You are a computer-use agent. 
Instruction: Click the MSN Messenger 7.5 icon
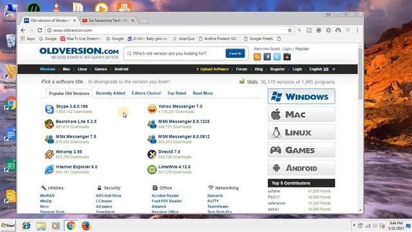[x=49, y=139]
